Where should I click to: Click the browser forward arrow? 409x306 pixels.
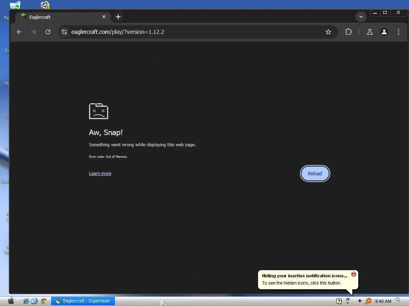34,32
